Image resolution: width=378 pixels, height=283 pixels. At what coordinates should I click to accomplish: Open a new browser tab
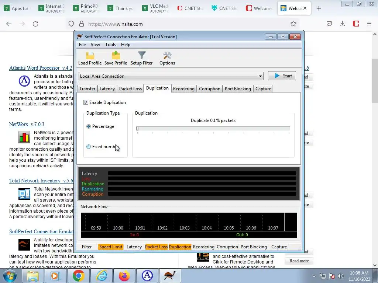point(319,8)
